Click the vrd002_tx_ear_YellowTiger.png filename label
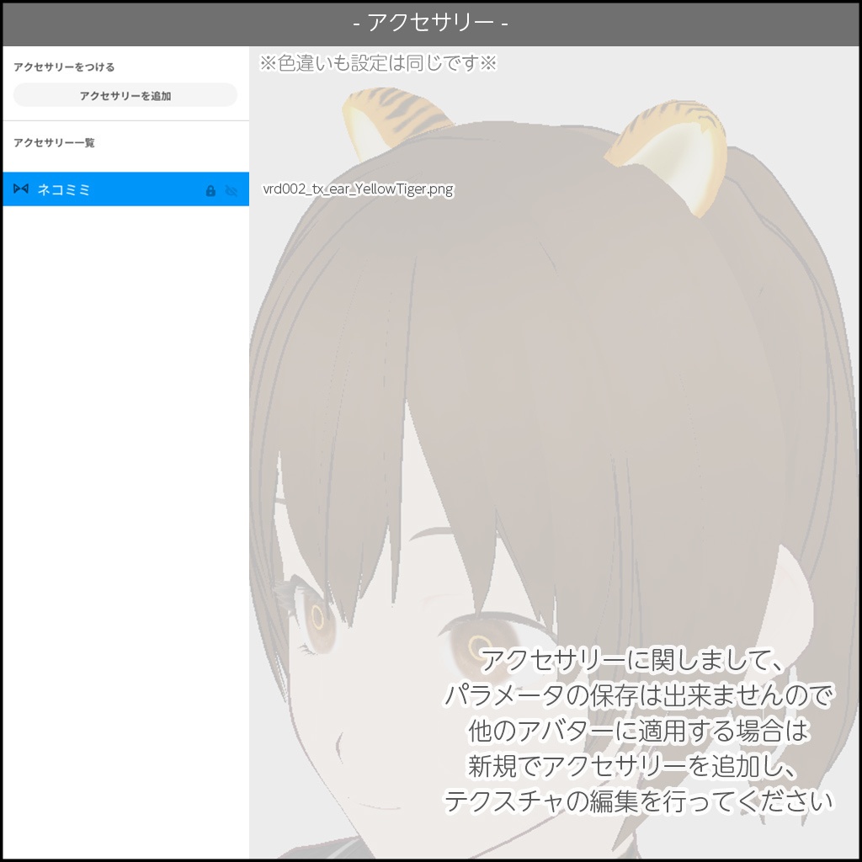The width and height of the screenshot is (862, 862). pos(359,189)
